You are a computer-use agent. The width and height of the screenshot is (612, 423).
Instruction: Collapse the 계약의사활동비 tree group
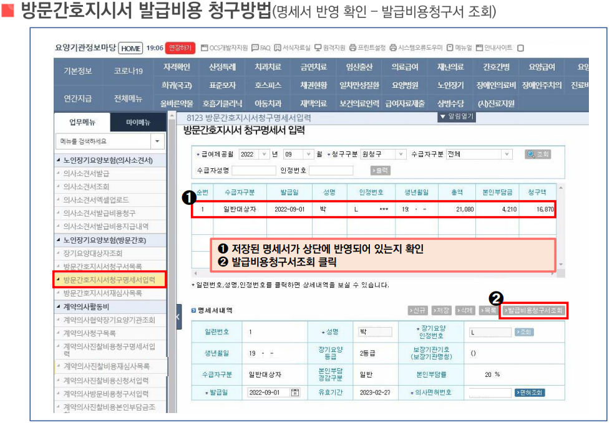(x=59, y=307)
